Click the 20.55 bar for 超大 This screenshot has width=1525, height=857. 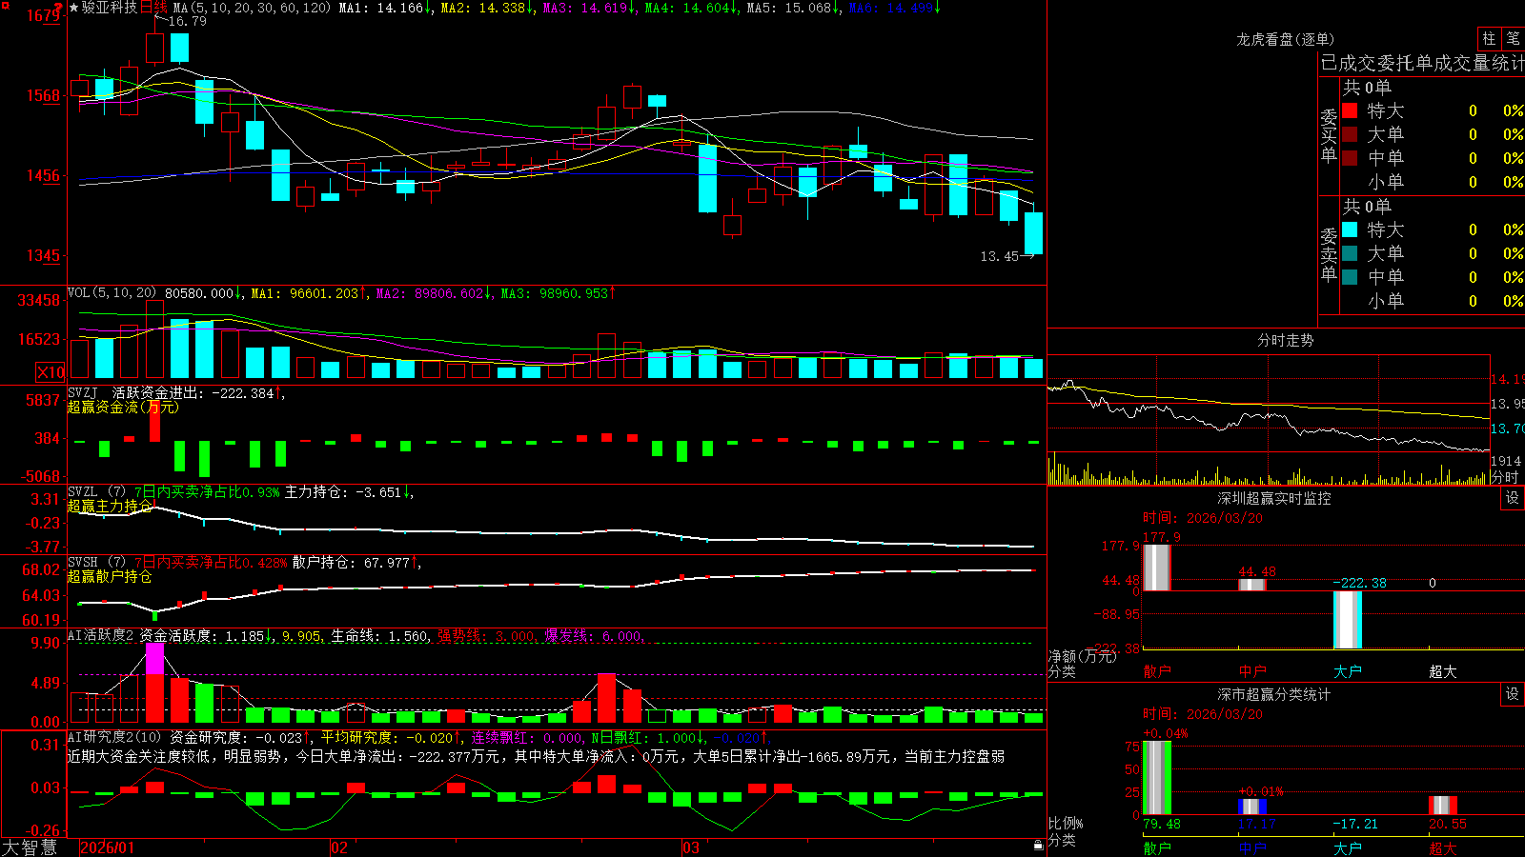click(1443, 806)
